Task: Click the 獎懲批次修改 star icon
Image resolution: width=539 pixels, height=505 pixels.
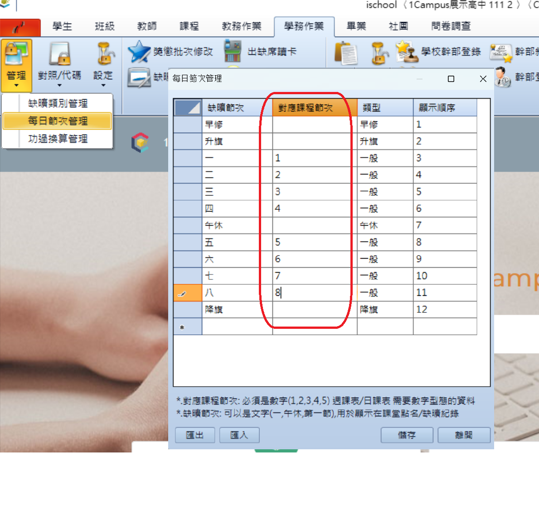Action: click(x=139, y=52)
